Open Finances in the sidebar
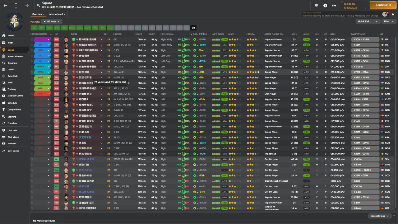The width and height of the screenshot is (398, 224). point(14,143)
